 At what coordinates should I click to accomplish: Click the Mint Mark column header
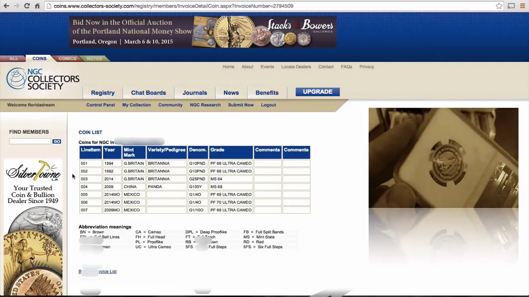[134, 152]
